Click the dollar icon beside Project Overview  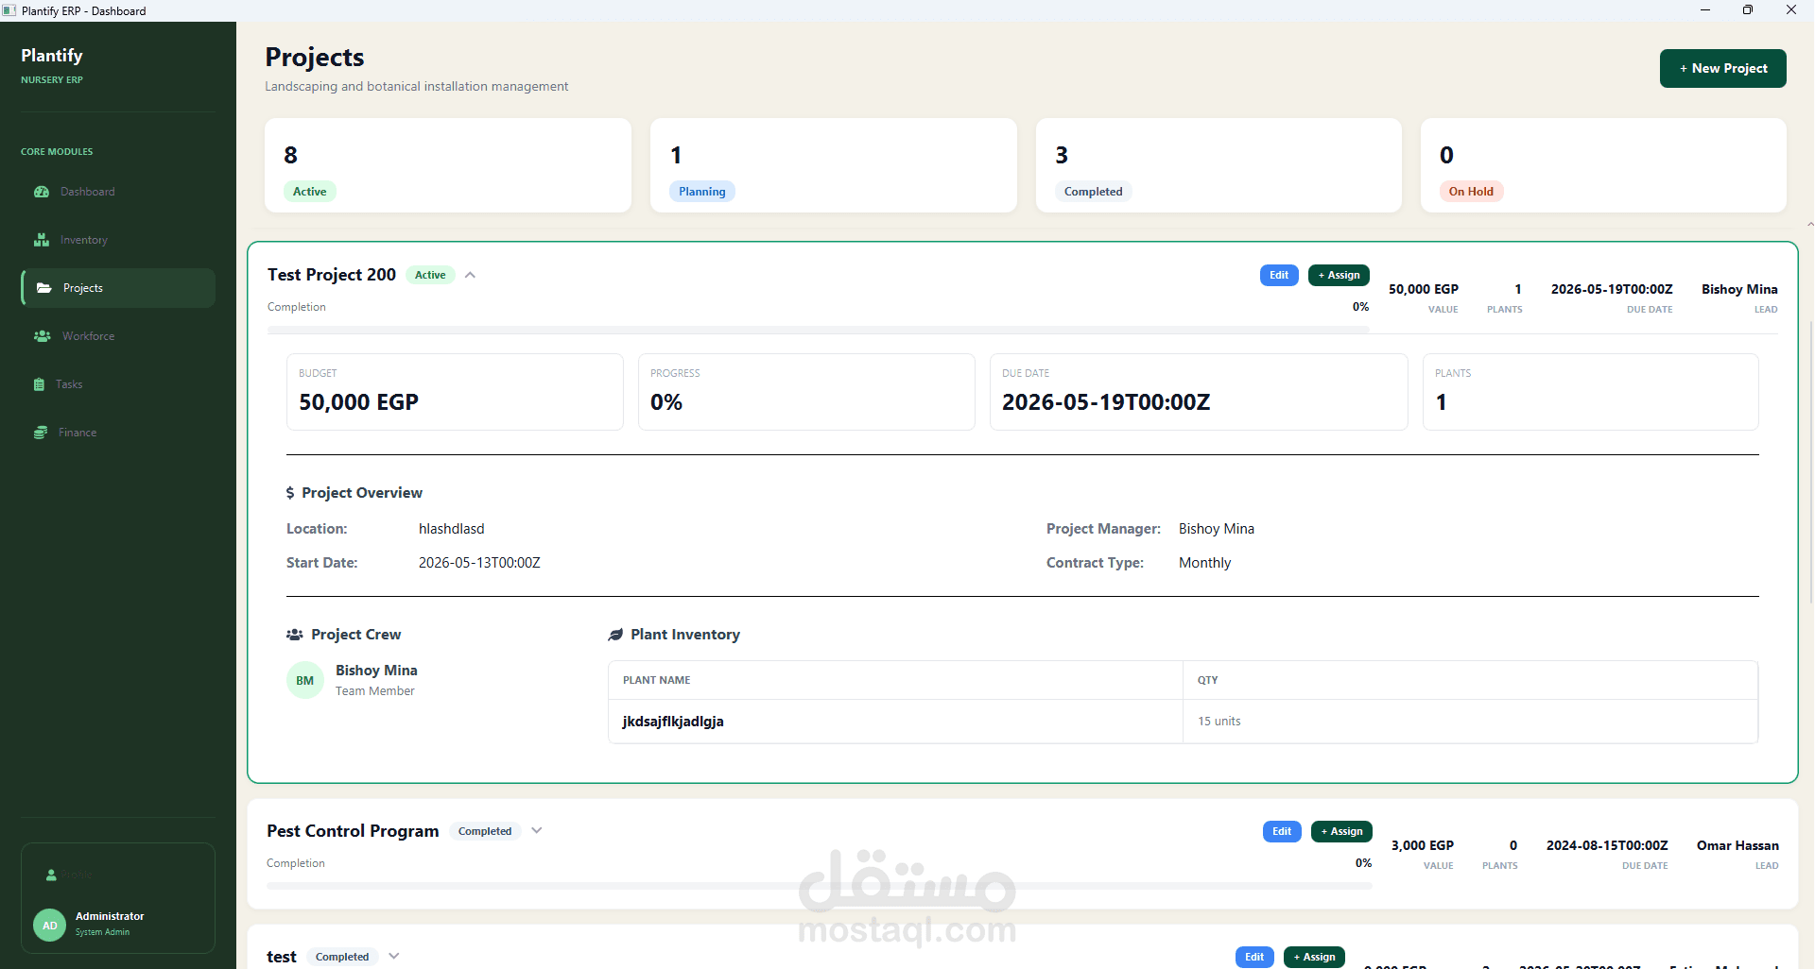(x=290, y=493)
